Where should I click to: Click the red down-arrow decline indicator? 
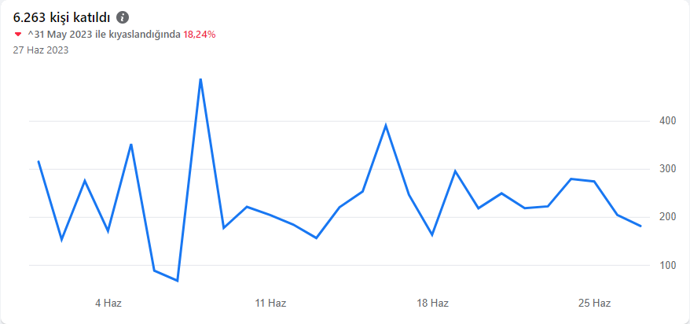pos(18,35)
